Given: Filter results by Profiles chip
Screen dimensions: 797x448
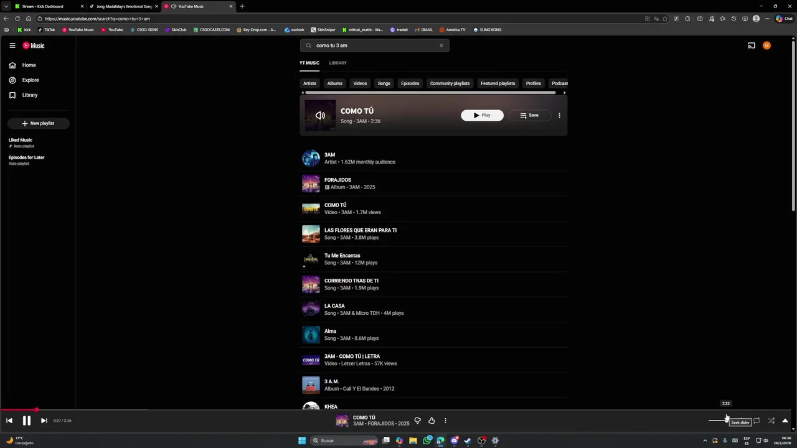Looking at the screenshot, I should (534, 83).
